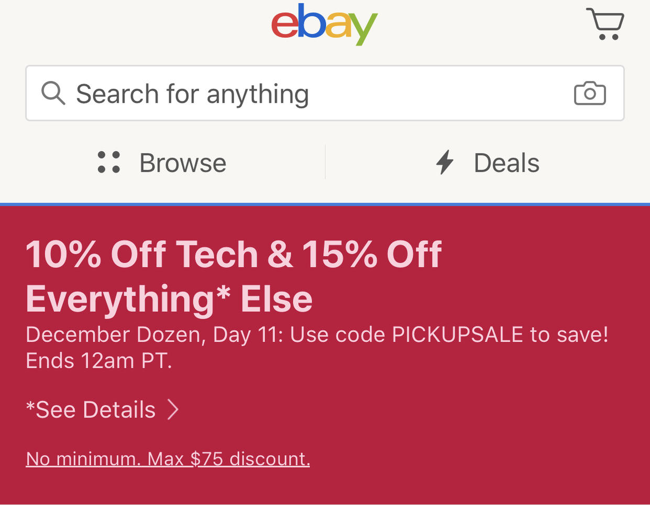650x505 pixels.
Task: Click the Browse four-dot grid icon
Action: [109, 162]
